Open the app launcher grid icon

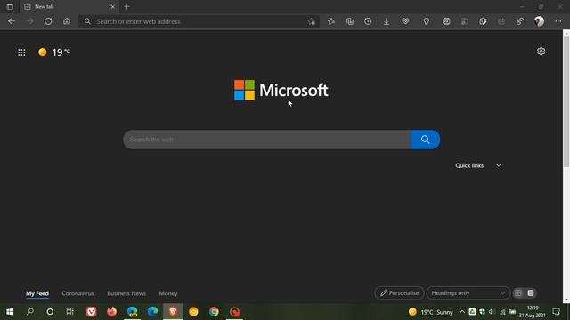point(21,52)
